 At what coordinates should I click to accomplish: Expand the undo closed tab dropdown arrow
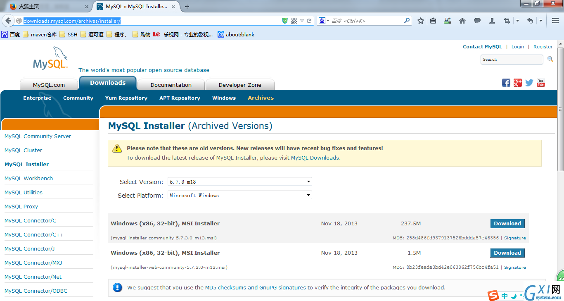tap(540, 21)
